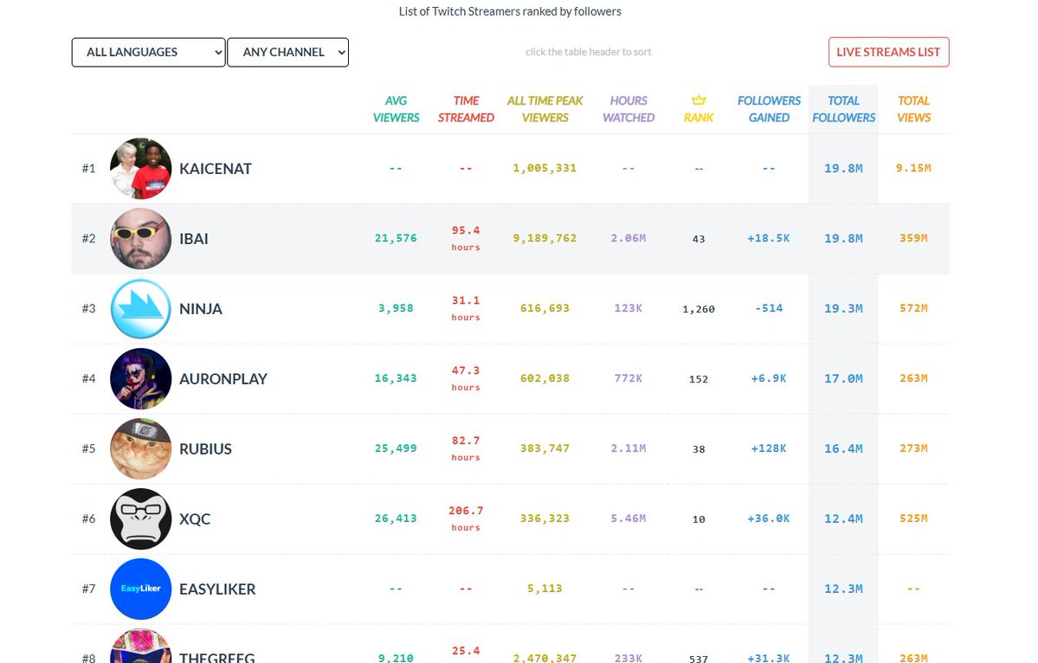Select KAICENAT peak viewers 1,005,331
This screenshot has height=663, width=1038.
click(x=545, y=168)
